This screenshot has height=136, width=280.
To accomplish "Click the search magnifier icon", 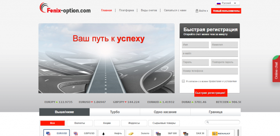I will point(208,122).
